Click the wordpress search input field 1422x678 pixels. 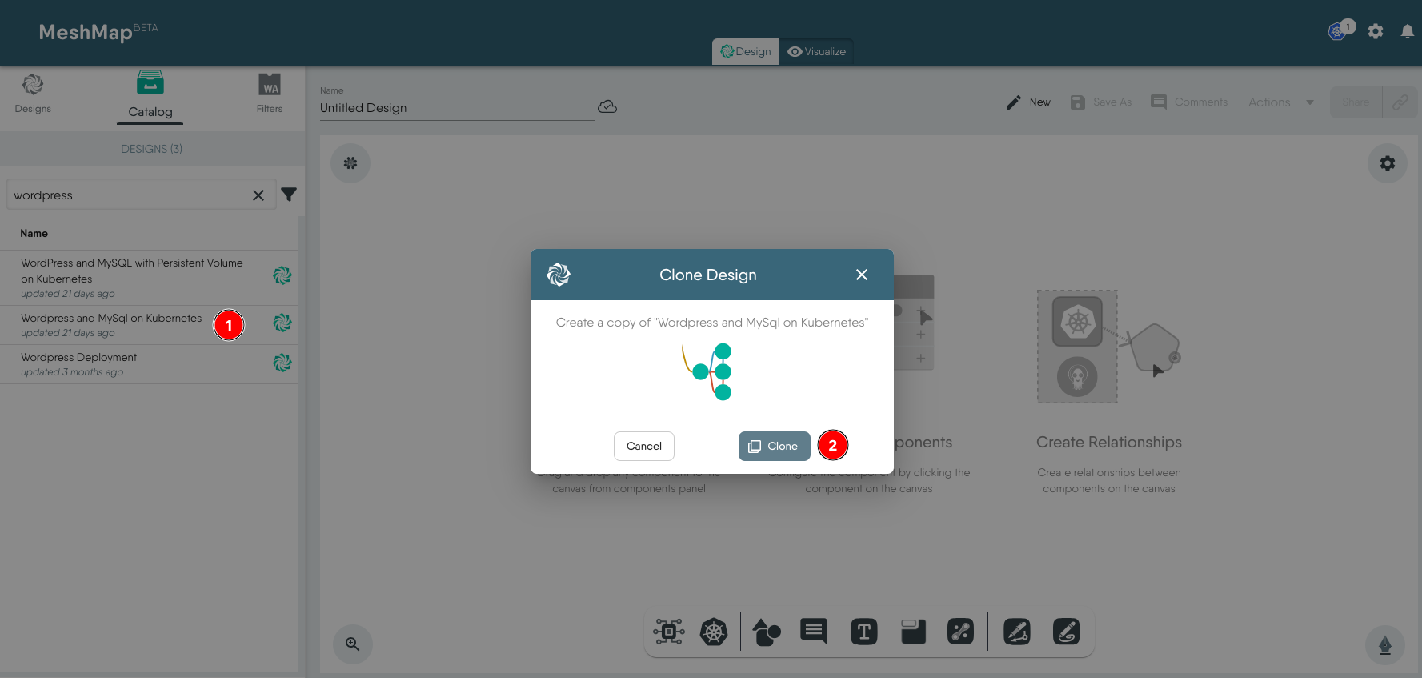(x=128, y=195)
